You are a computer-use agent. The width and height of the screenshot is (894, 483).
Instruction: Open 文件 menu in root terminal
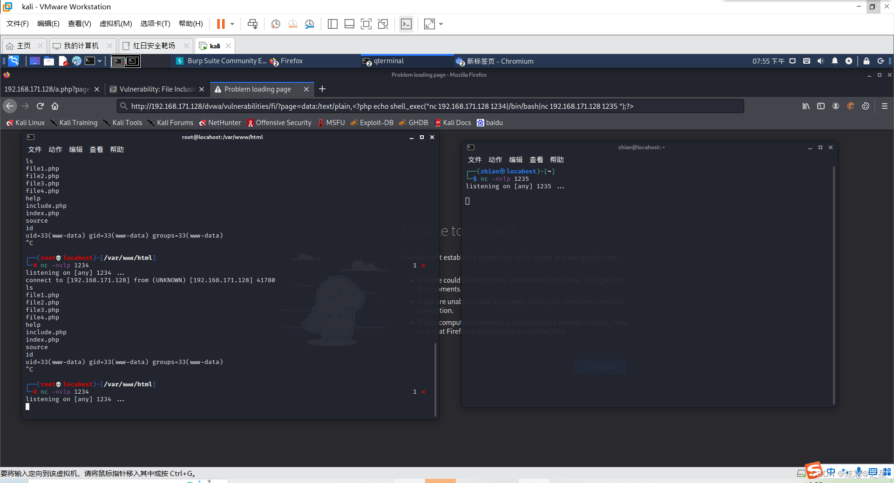[35, 149]
